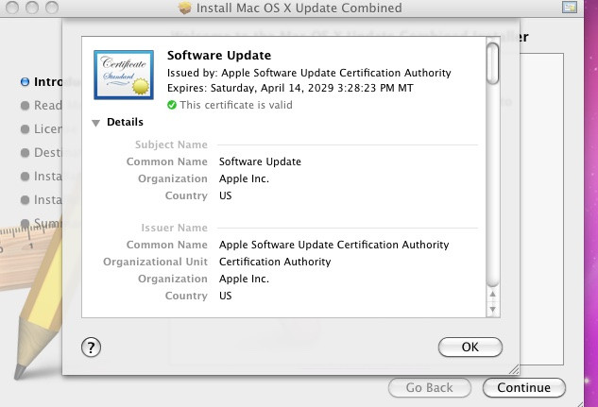This screenshot has height=407, width=598.
Task: Click Subject Country value 'US'
Action: point(225,195)
